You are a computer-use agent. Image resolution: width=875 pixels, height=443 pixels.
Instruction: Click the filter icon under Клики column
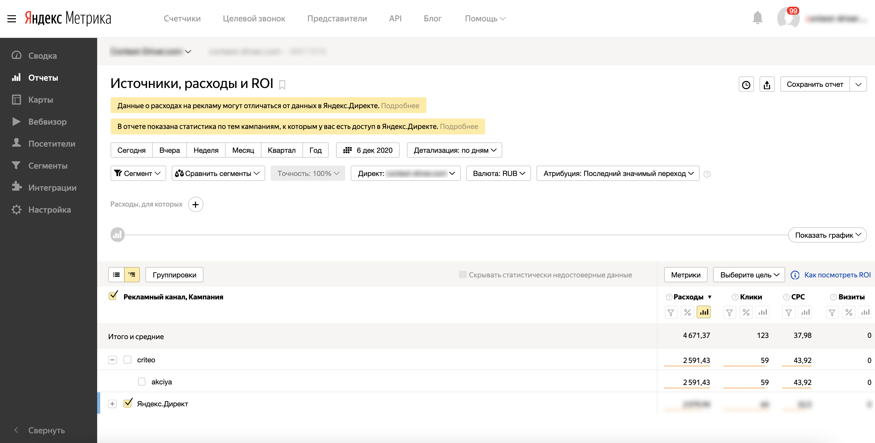click(x=729, y=312)
